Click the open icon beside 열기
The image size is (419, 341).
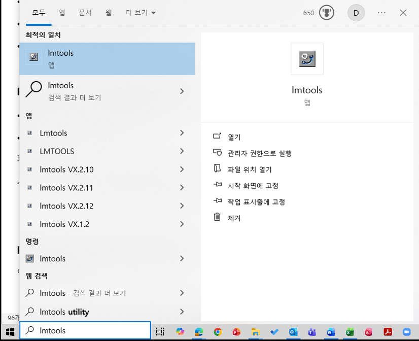pos(217,136)
